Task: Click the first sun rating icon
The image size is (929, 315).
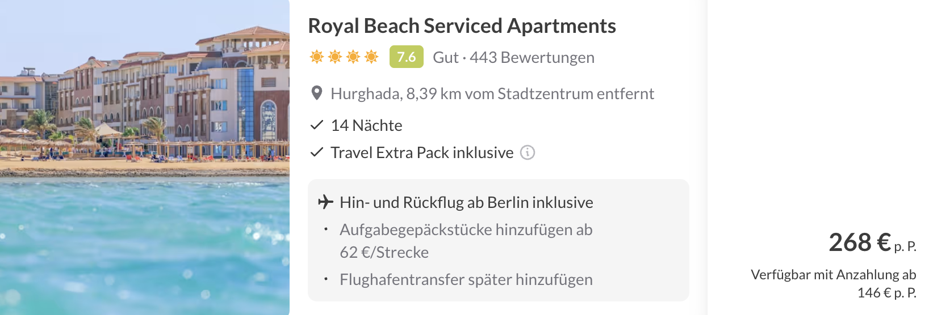Action: coord(317,57)
